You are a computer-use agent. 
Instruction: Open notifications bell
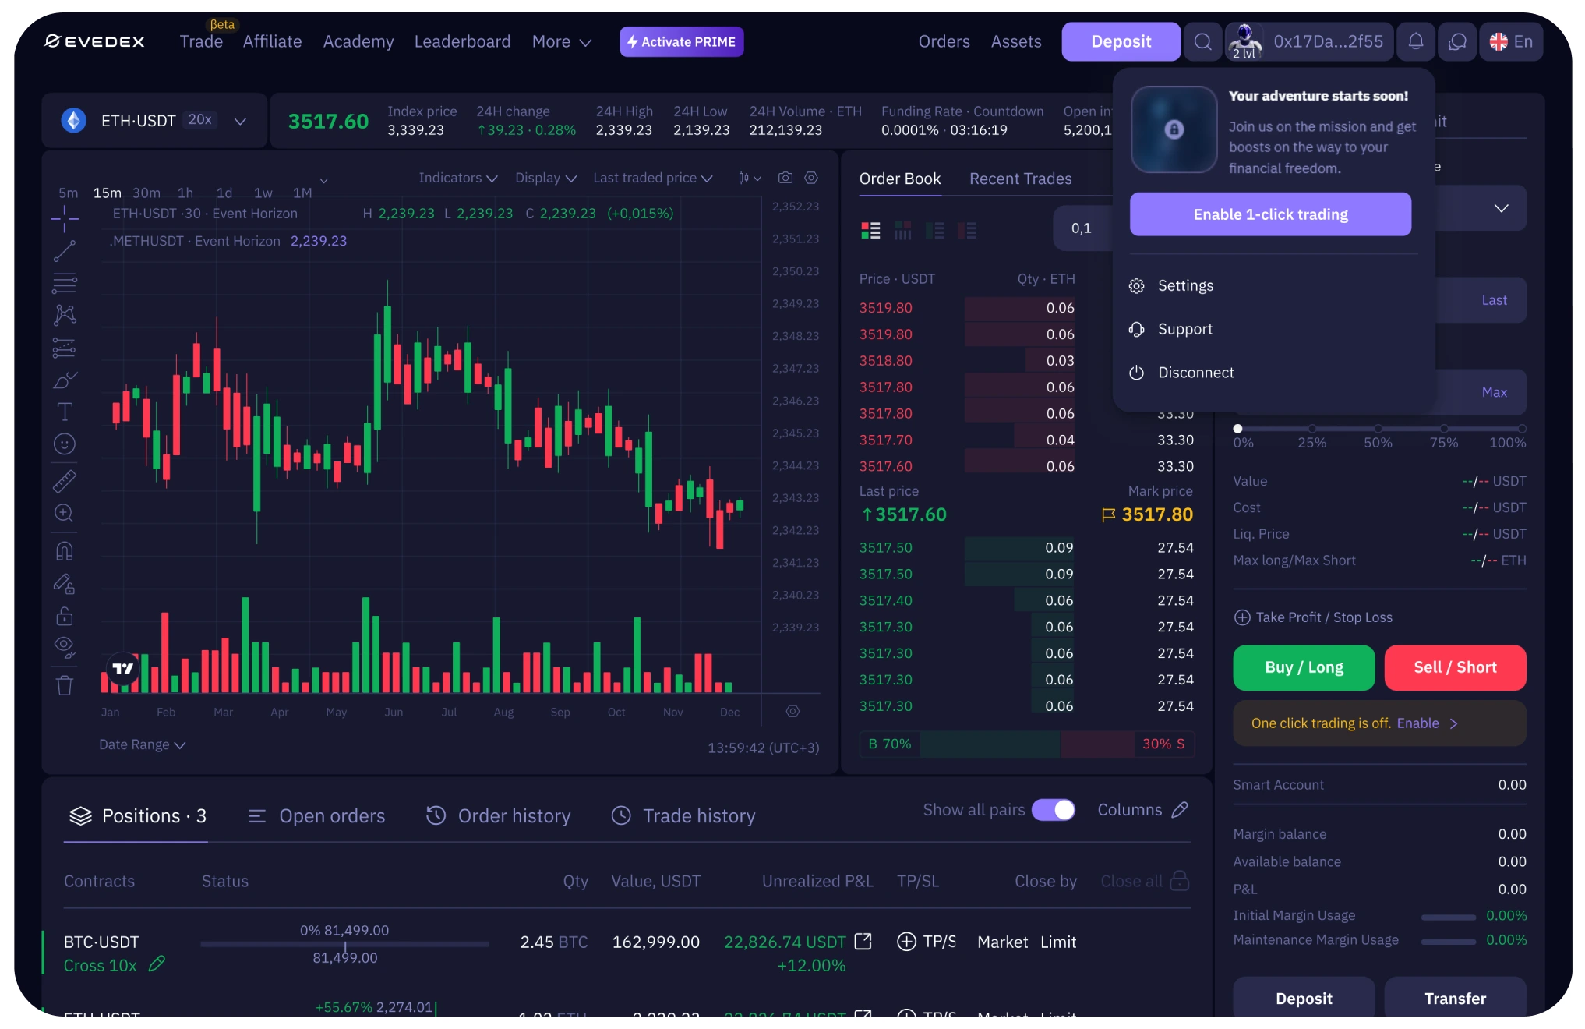(1416, 41)
